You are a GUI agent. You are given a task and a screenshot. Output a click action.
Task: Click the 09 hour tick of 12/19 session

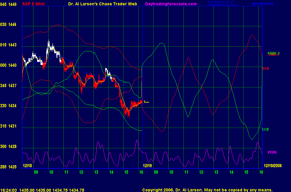point(156,172)
